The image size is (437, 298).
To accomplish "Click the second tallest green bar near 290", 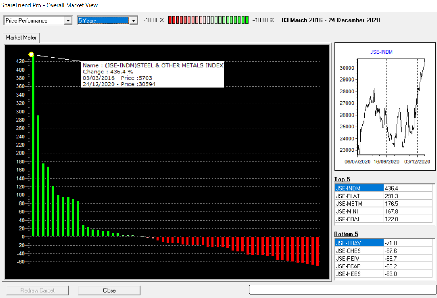I will (38, 176).
